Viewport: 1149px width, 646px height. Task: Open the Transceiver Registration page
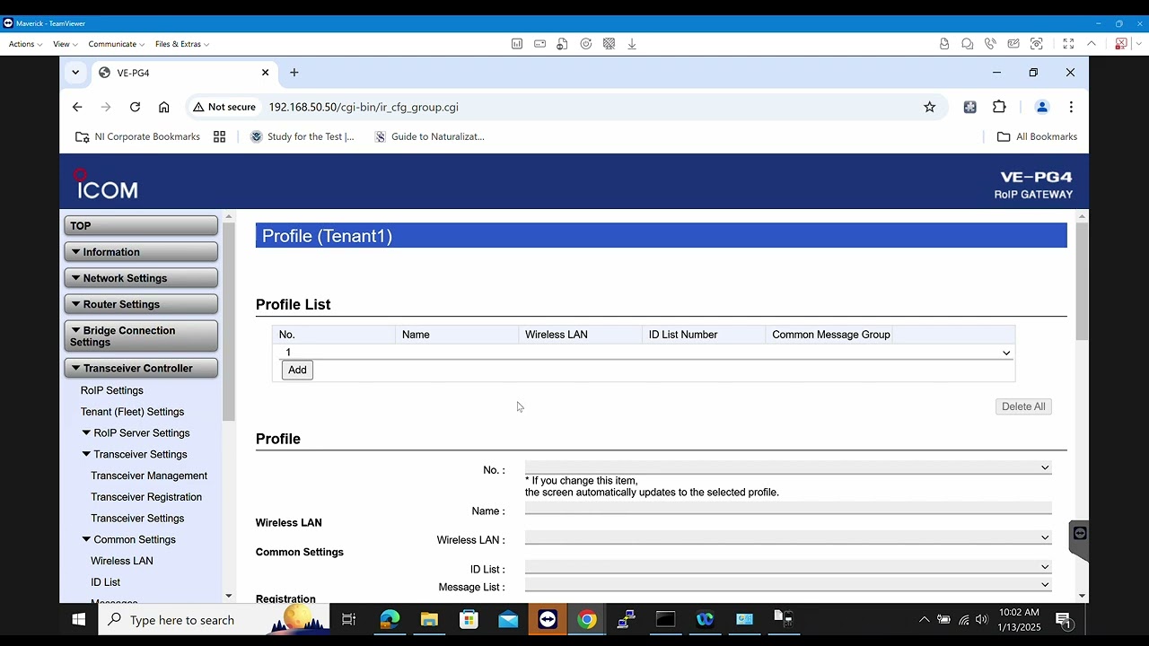click(146, 497)
